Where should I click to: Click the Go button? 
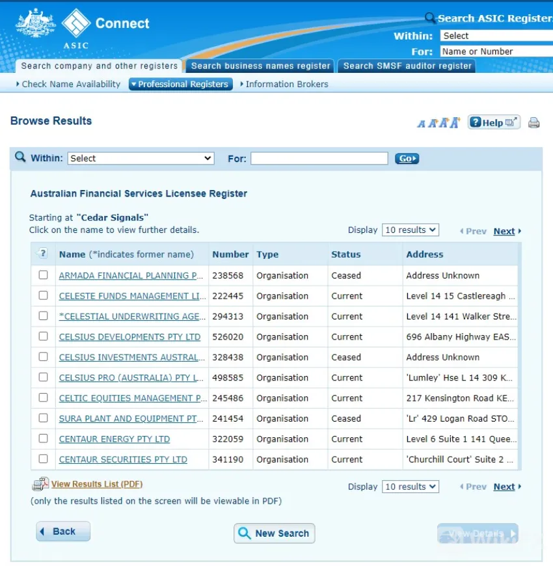(407, 159)
